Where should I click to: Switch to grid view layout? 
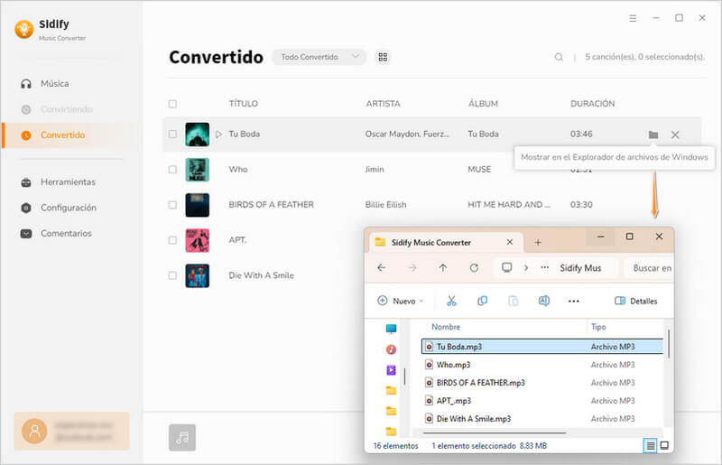pyautogui.click(x=383, y=57)
